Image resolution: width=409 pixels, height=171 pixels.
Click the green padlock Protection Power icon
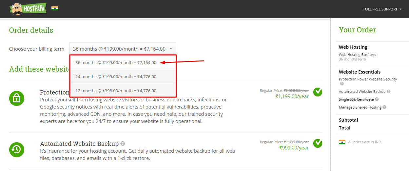(x=17, y=98)
